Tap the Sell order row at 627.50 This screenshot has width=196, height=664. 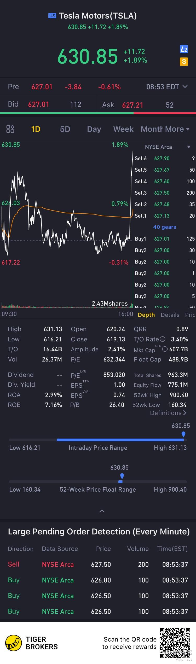pyautogui.click(x=98, y=564)
